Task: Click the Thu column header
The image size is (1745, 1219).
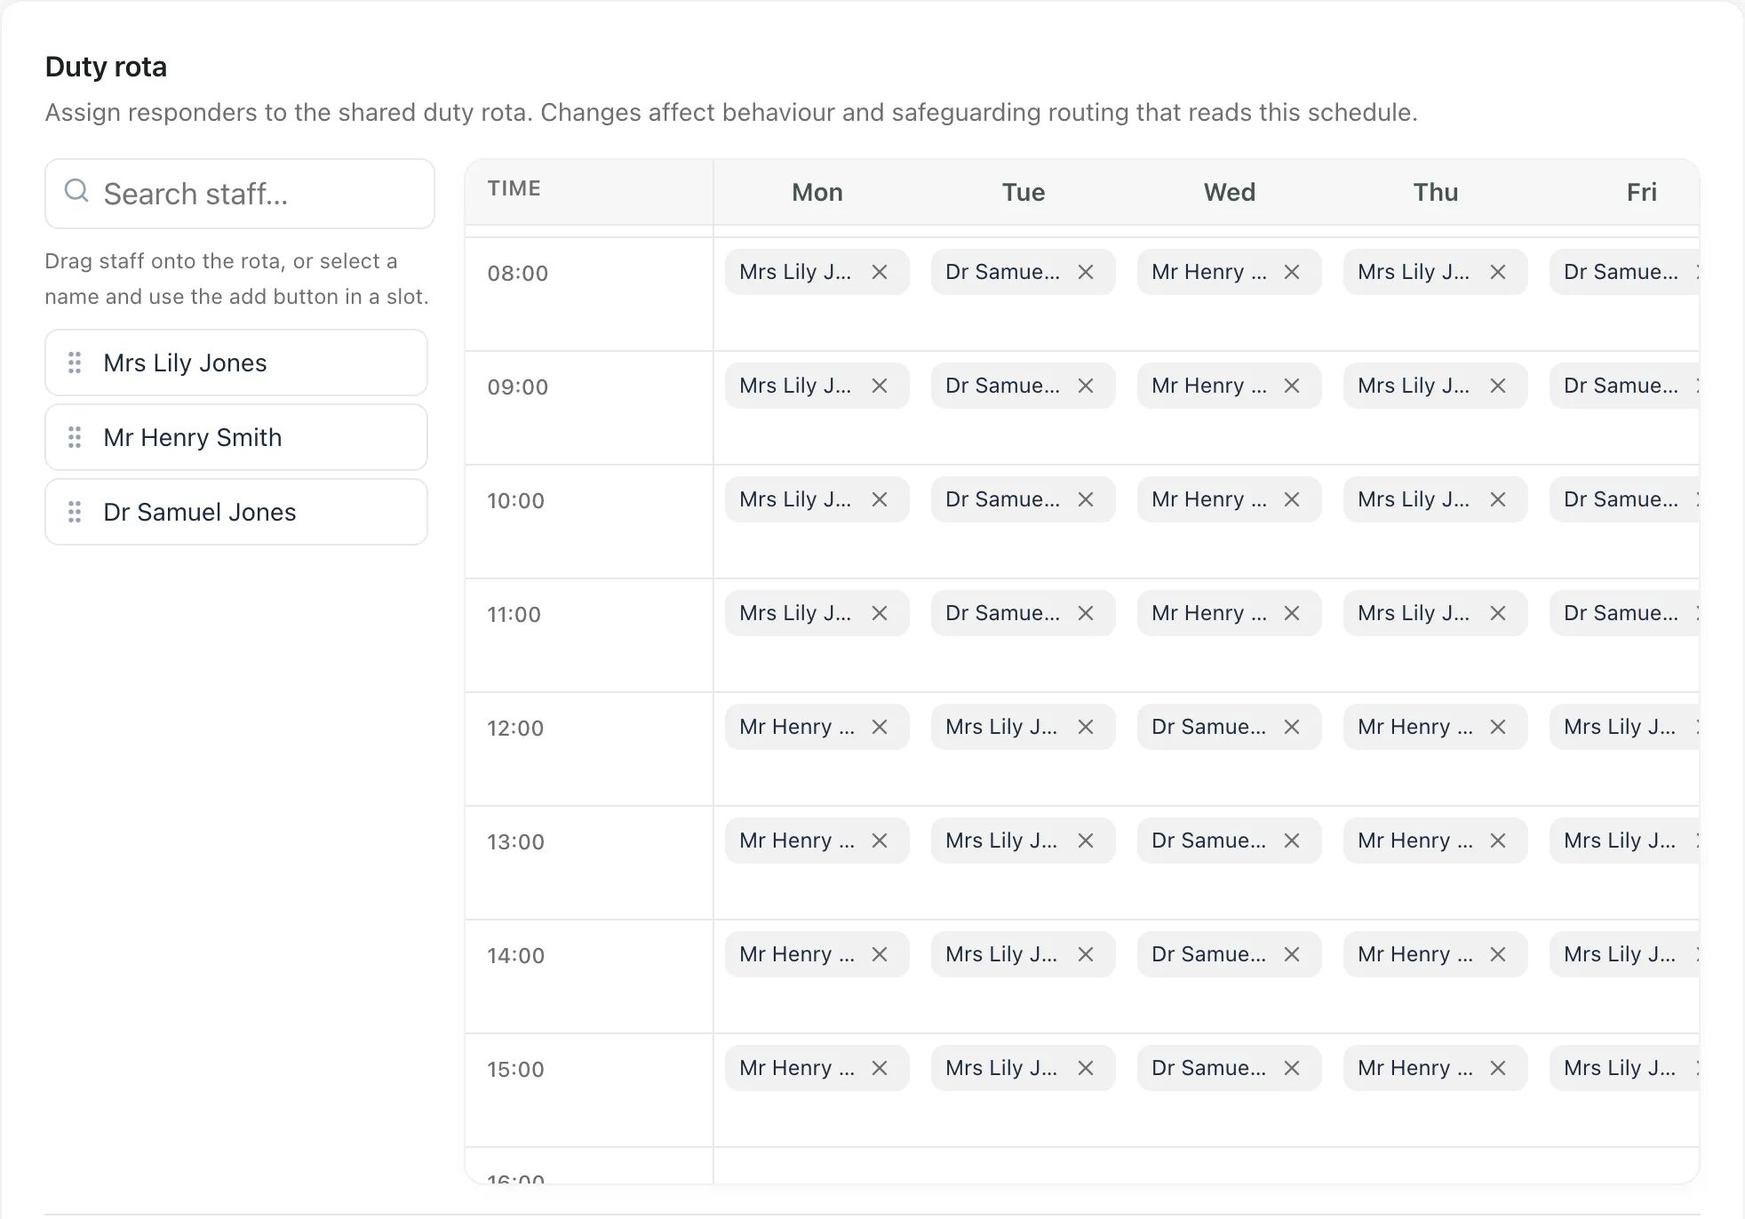Action: coord(1436,192)
